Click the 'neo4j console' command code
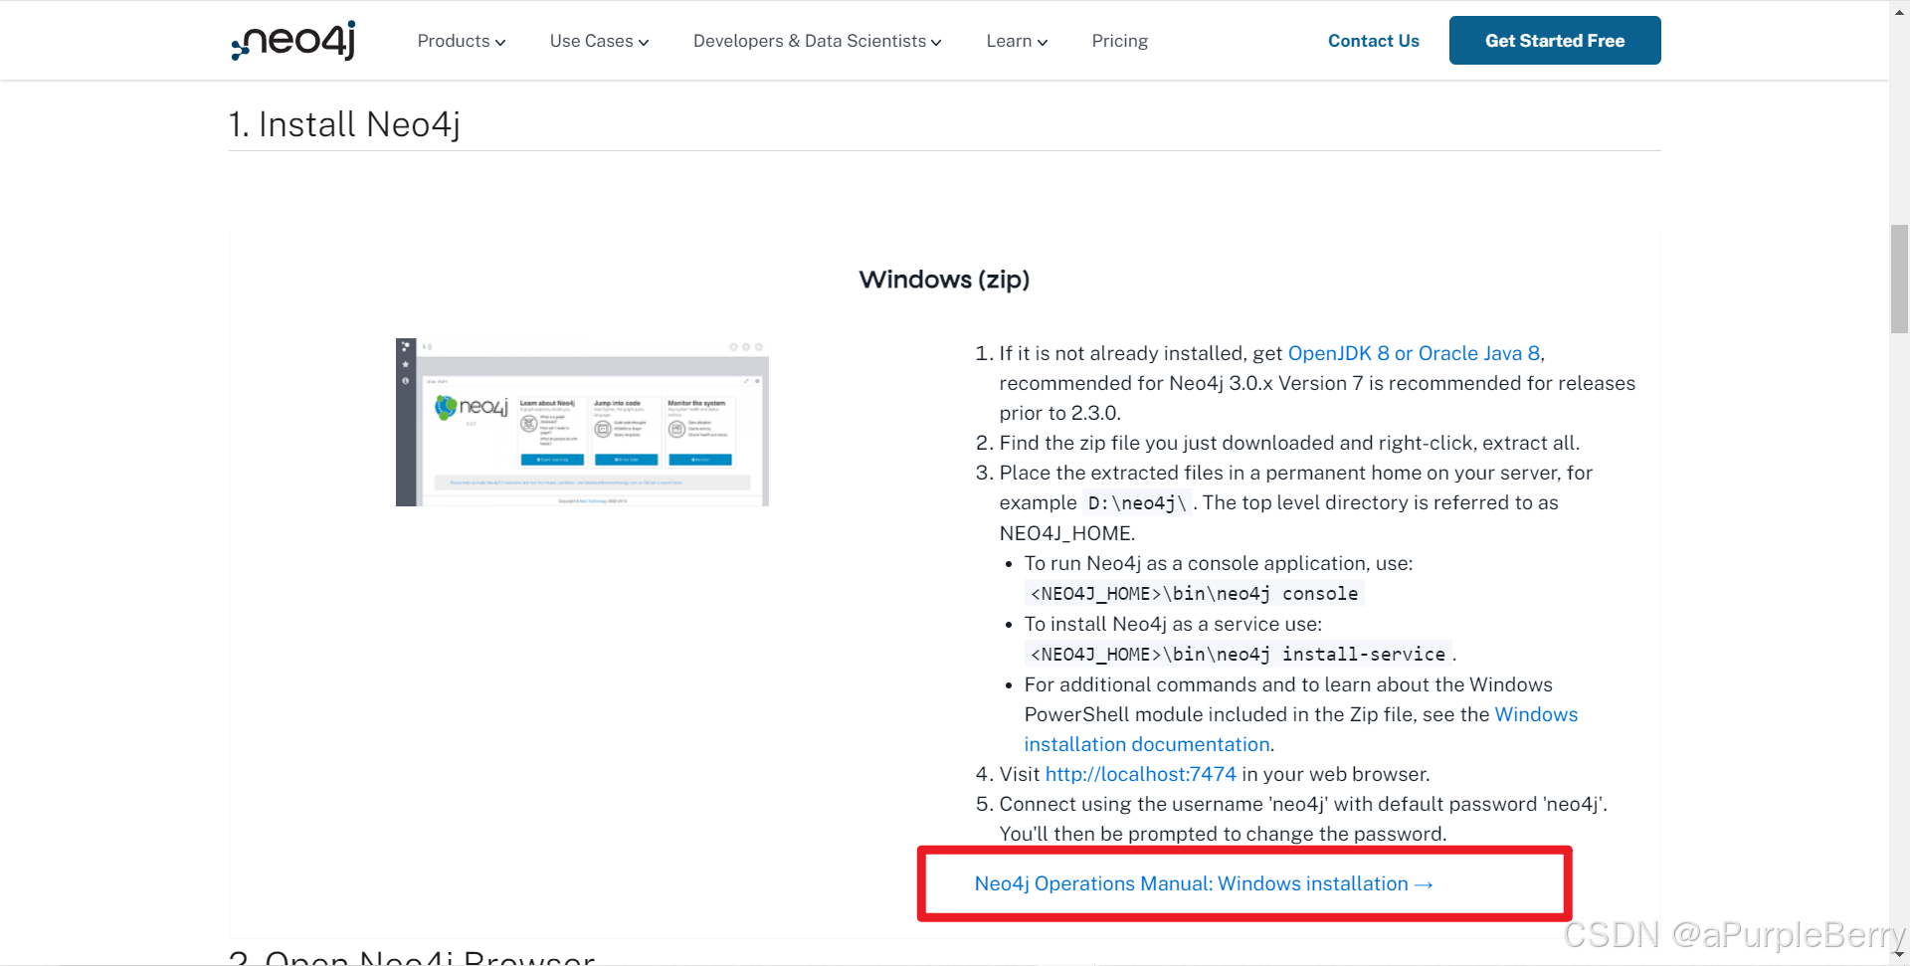The height and width of the screenshot is (966, 1910). pos(1194,594)
